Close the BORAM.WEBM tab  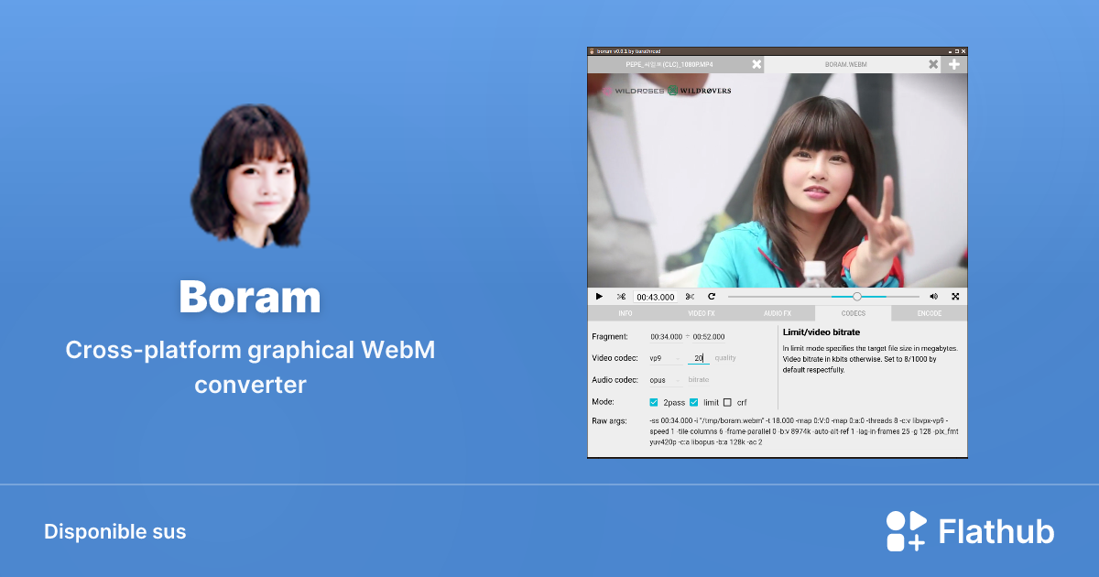point(933,65)
